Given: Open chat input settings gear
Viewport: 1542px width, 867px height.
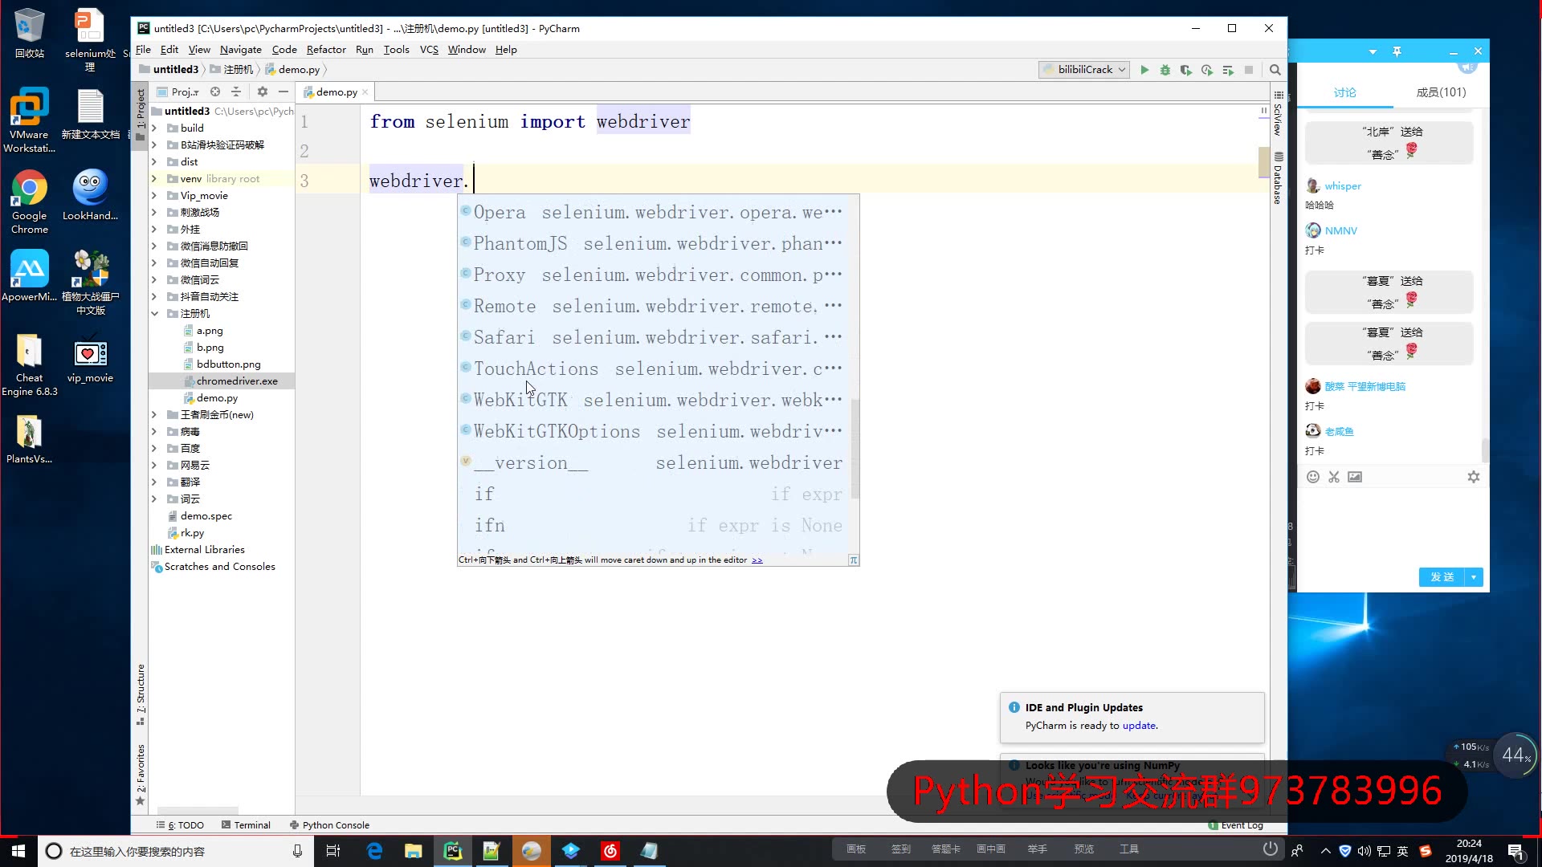Looking at the screenshot, I should [x=1474, y=477].
